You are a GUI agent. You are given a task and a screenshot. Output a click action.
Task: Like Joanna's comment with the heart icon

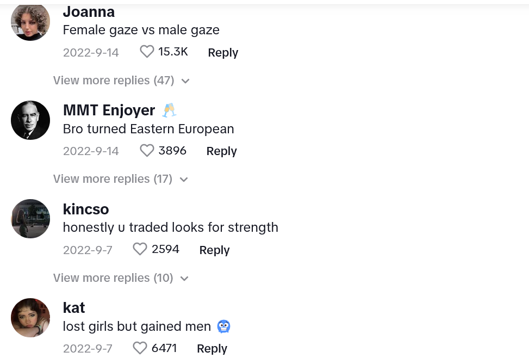coord(147,52)
